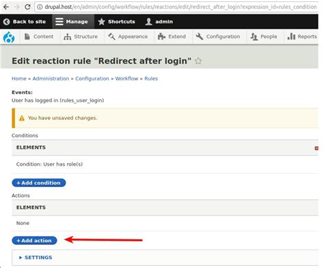324x268 pixels.
Task: Click the 'Events:' label
Action: point(23,92)
